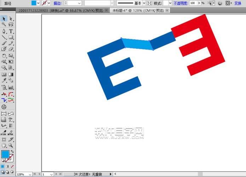Screen dimensions: 246x177
Task: Select the Eyedropper tool
Action: coord(4,80)
